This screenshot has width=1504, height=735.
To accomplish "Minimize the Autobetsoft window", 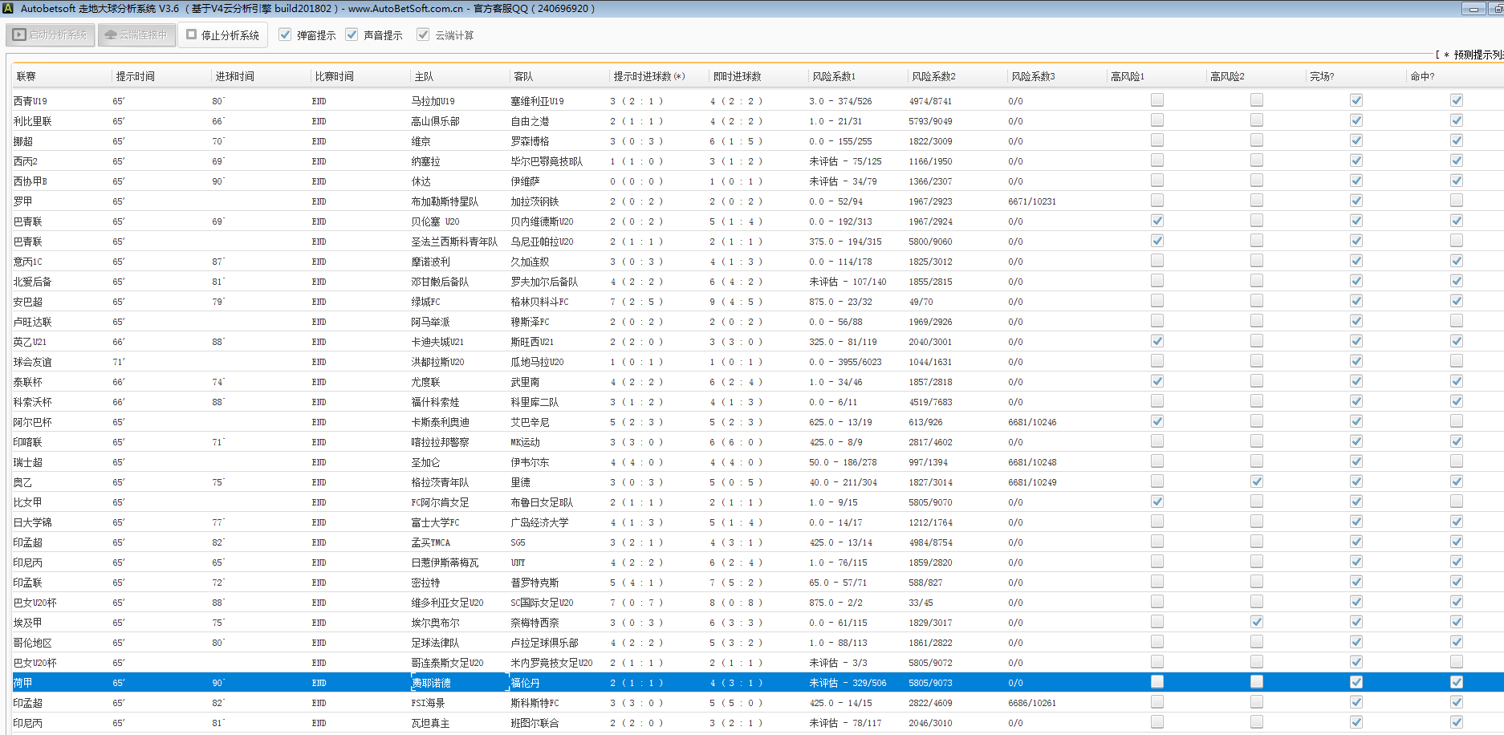I will (x=1474, y=9).
